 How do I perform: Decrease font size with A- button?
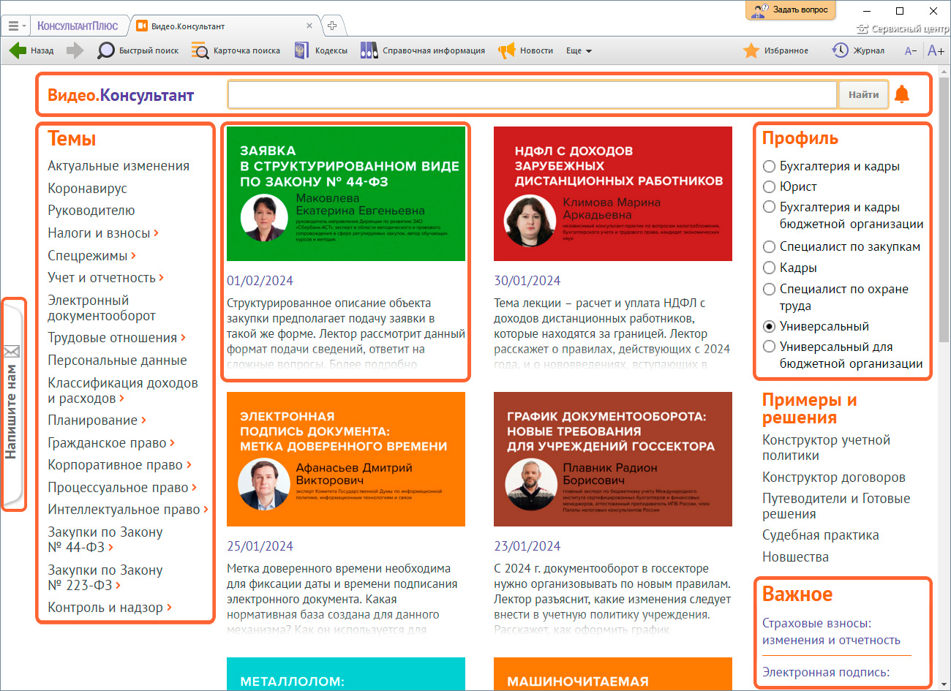910,50
